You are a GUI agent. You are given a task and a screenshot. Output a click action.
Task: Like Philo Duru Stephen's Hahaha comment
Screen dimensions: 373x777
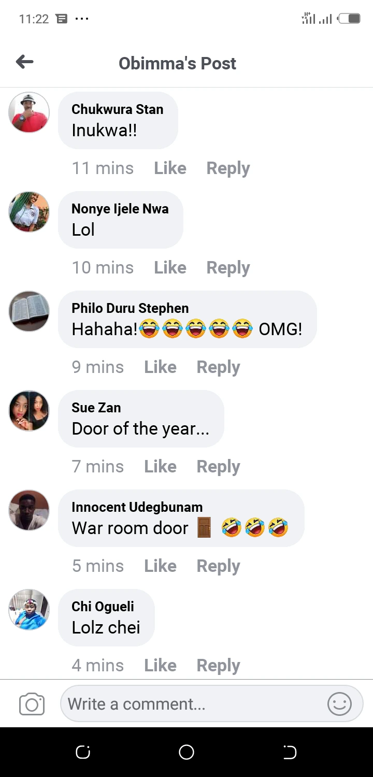pyautogui.click(x=161, y=367)
